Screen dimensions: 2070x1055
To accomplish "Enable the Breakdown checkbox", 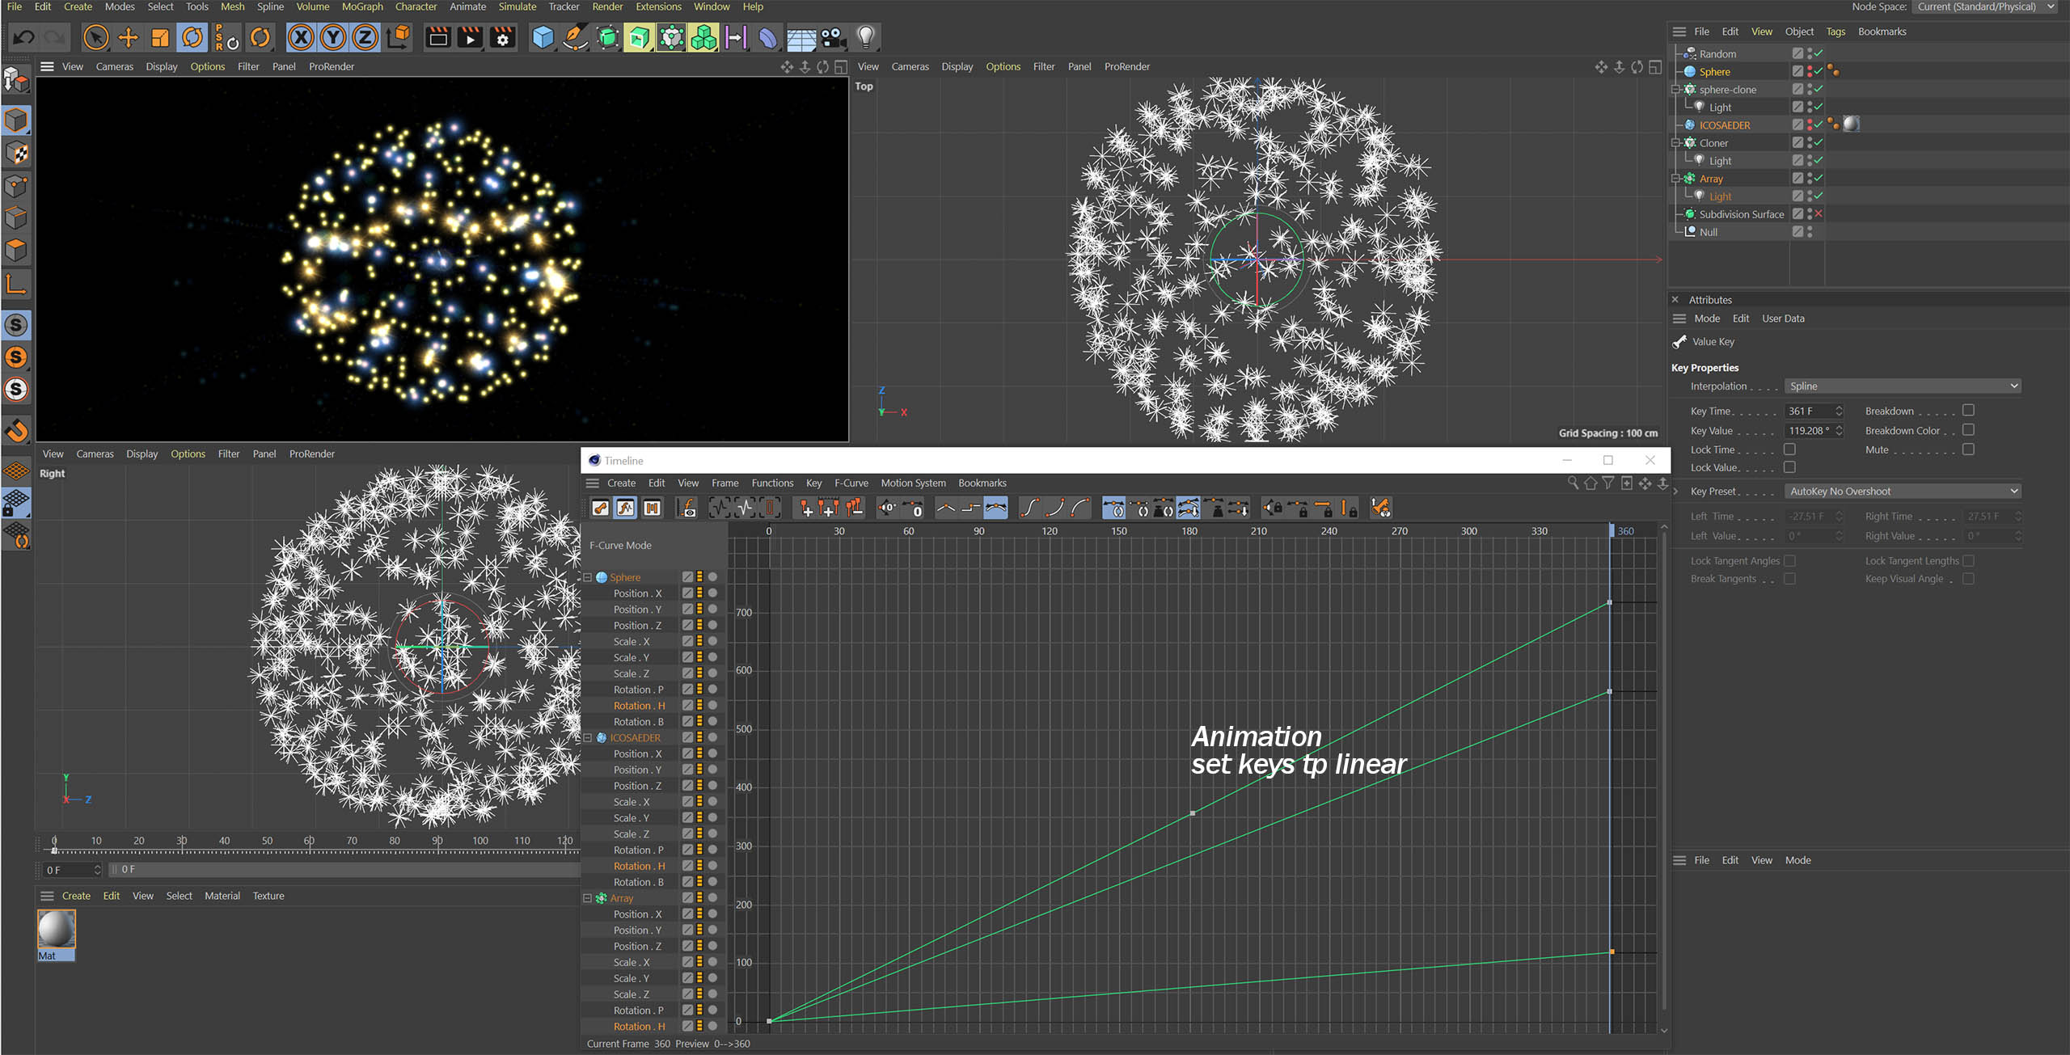I will pos(1968,411).
